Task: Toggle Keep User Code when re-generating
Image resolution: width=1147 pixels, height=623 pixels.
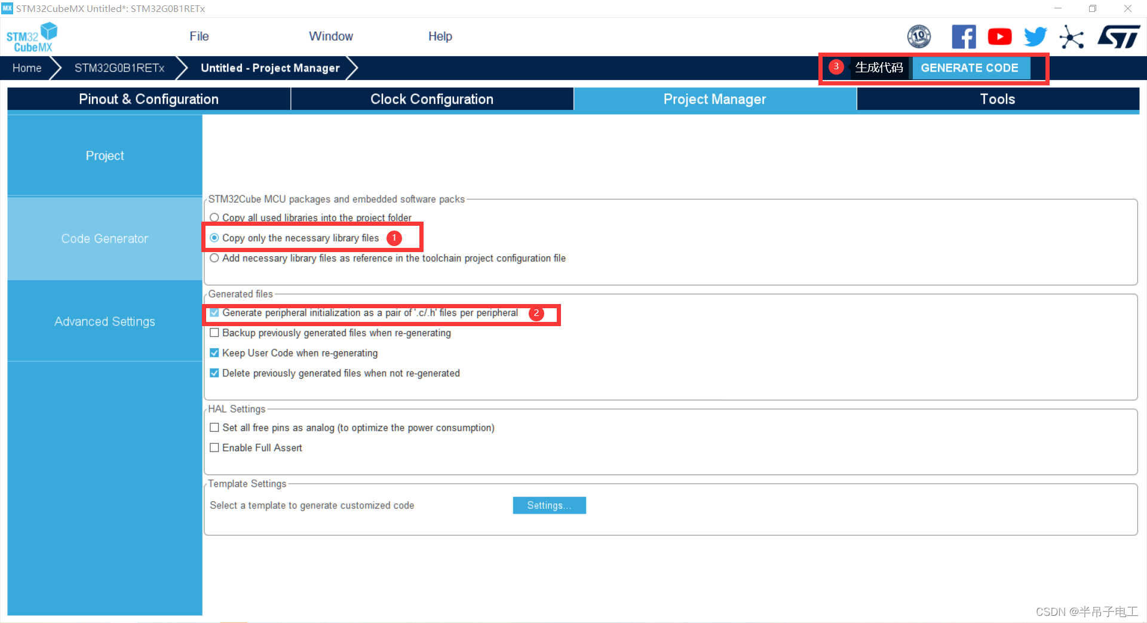Action: (x=214, y=353)
